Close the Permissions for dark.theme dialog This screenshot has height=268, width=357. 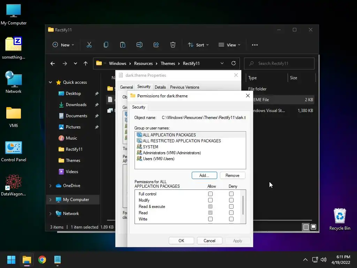(x=248, y=96)
